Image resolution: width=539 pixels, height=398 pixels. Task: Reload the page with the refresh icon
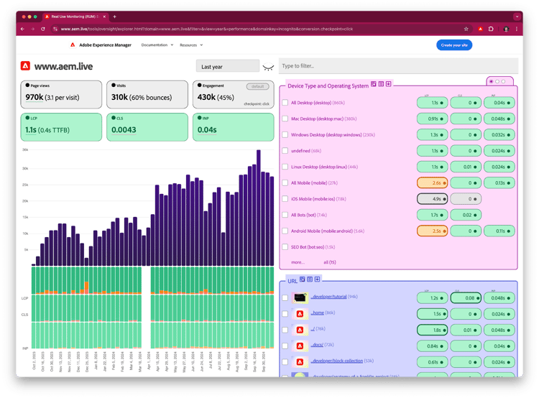pyautogui.click(x=43, y=29)
